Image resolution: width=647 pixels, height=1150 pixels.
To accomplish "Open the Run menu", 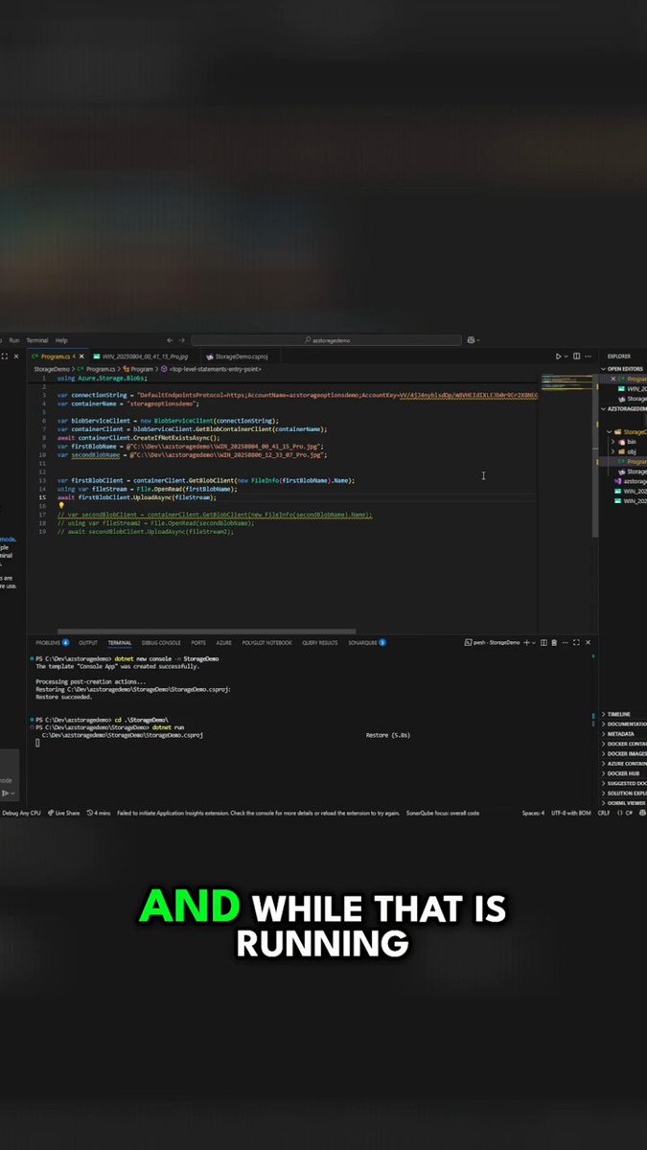I will click(x=14, y=340).
